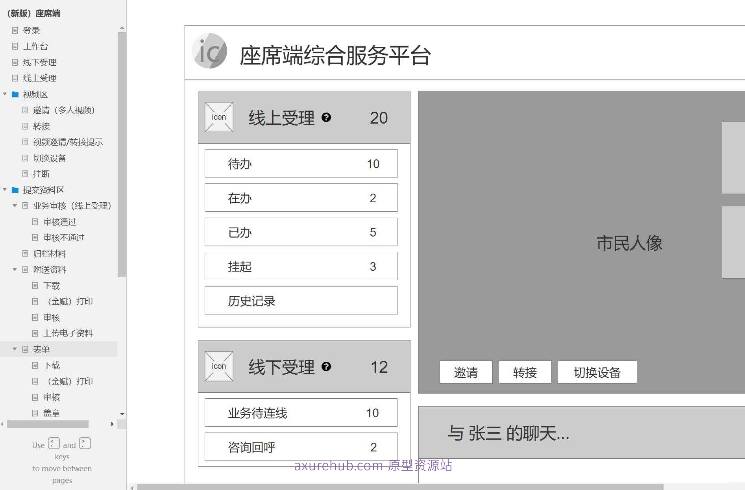This screenshot has height=490, width=745.
Task: Select 历史记录 in the 线上受理 panel
Action: click(x=301, y=300)
